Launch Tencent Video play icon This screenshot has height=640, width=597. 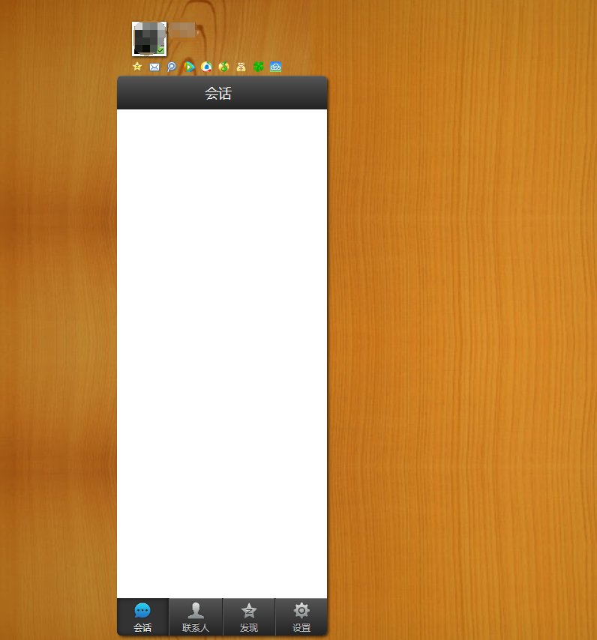(x=189, y=67)
